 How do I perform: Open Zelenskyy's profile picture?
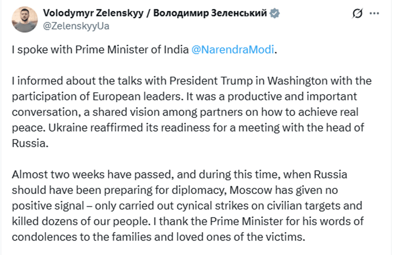click(x=25, y=19)
